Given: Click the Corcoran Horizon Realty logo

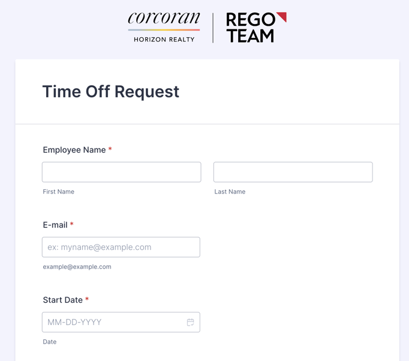Looking at the screenshot, I should coord(164,28).
